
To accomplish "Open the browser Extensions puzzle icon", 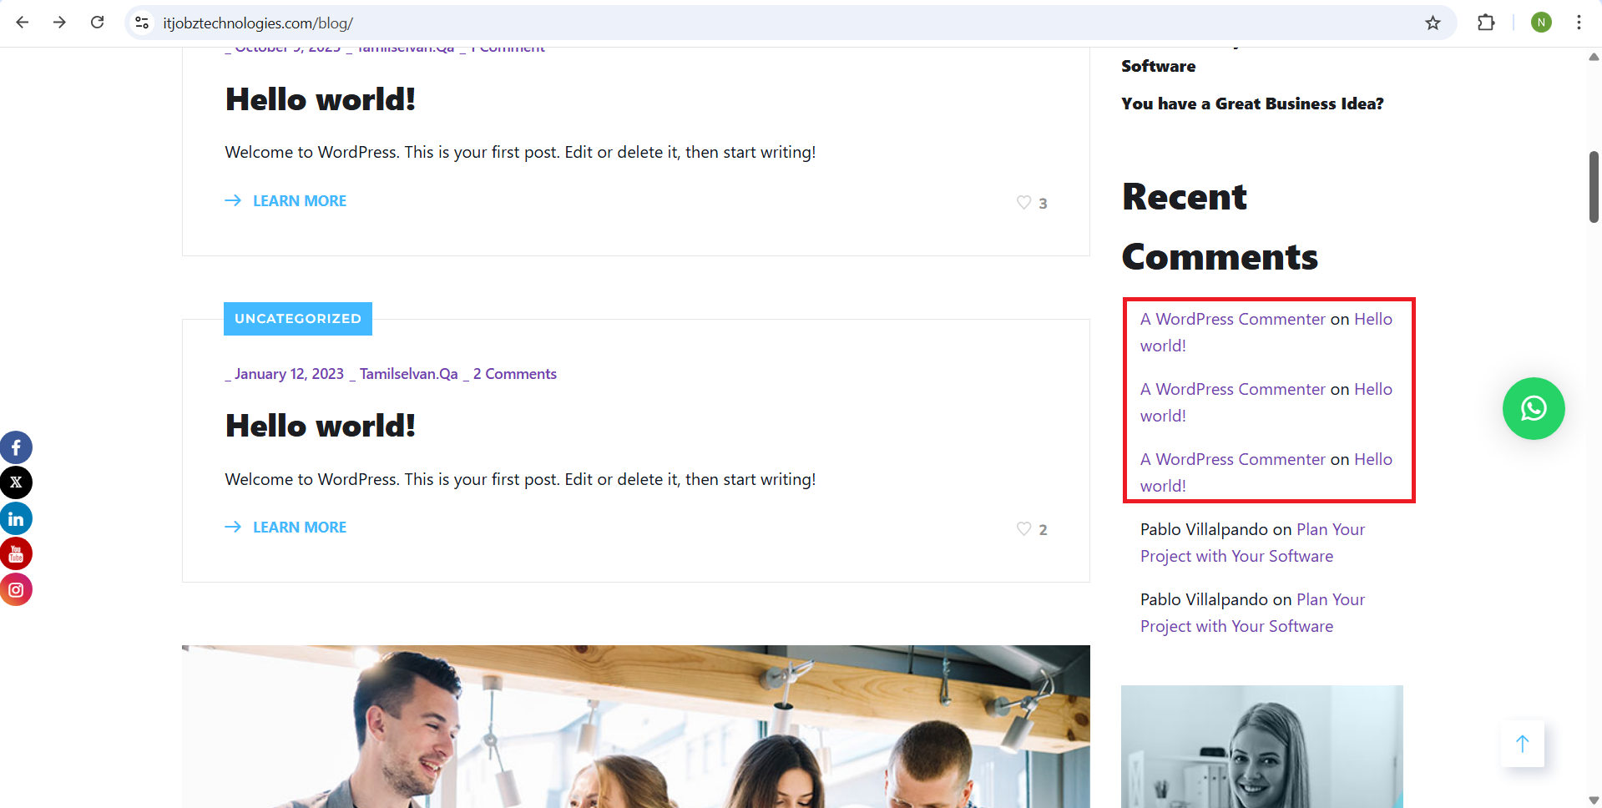I will pos(1486,23).
